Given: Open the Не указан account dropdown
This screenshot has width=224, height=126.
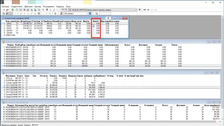Looking at the screenshot, I should pyautogui.click(x=87, y=14).
